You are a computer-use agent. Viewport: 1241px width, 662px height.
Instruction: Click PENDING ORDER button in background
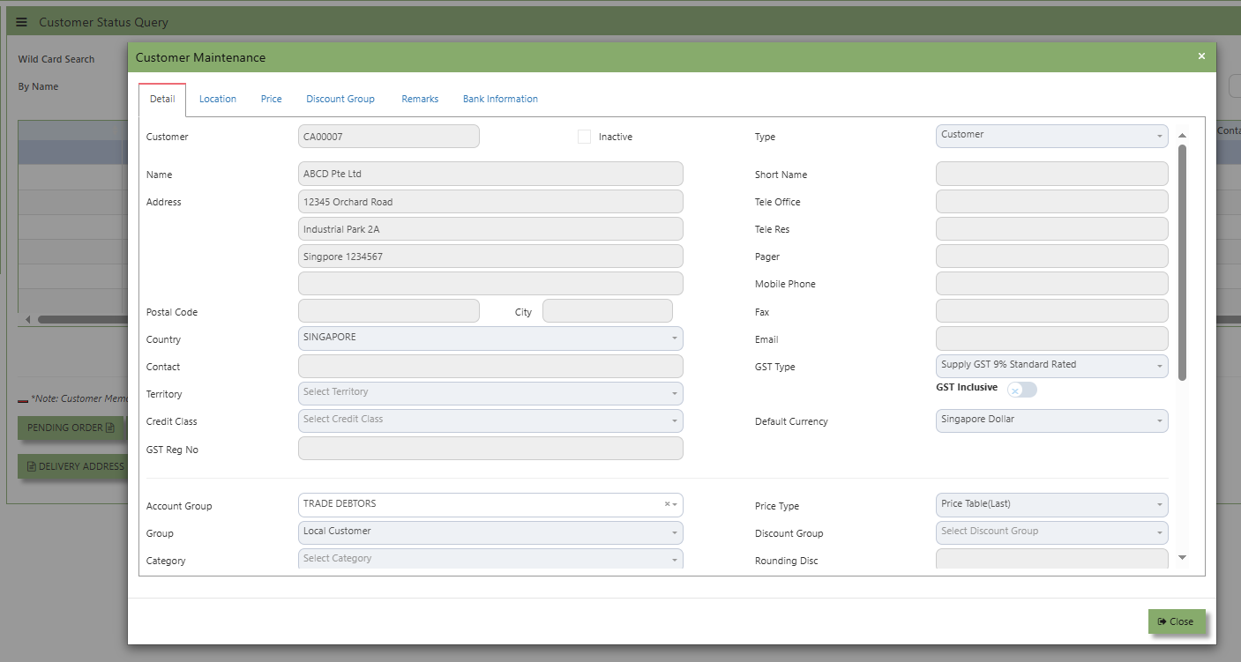71,428
